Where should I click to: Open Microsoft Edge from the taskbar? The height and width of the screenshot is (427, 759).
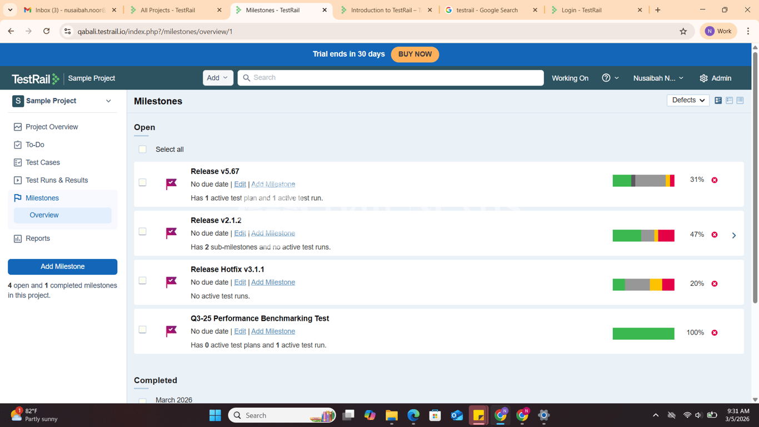tap(413, 415)
